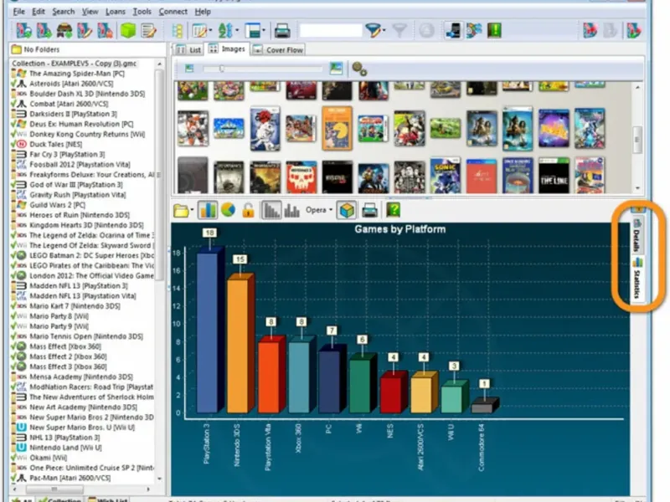Open the Edit menu
The width and height of the screenshot is (670, 502).
point(39,12)
